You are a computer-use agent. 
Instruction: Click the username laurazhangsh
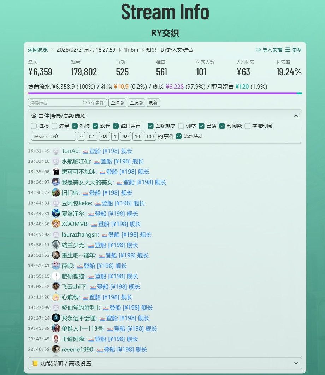pos(80,234)
